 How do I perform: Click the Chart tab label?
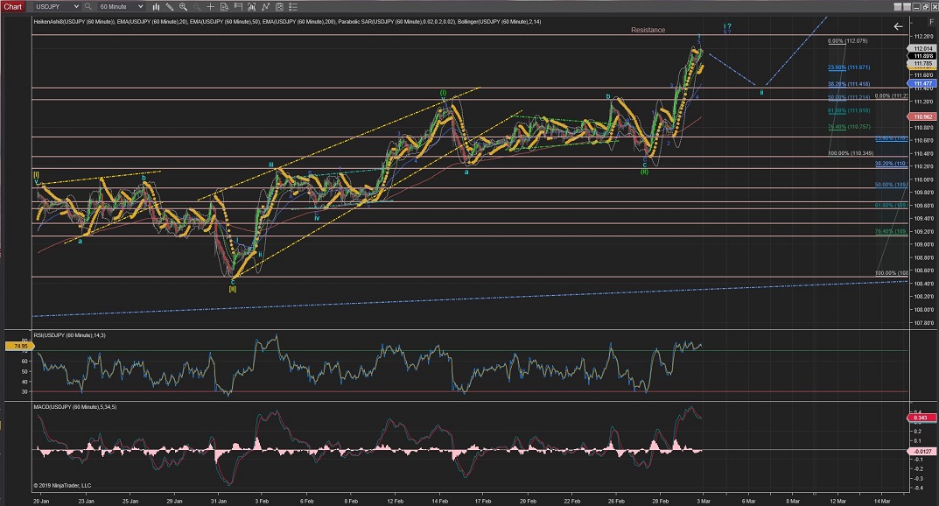[14, 6]
